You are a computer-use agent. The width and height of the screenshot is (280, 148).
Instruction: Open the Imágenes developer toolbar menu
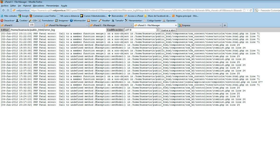pyautogui.click(x=62, y=21)
